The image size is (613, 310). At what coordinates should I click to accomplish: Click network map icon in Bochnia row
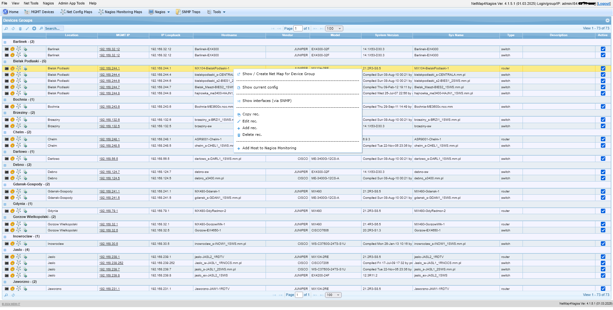[19, 107]
